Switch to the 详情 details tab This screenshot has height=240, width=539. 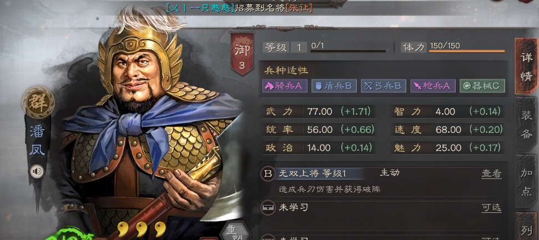point(526,67)
